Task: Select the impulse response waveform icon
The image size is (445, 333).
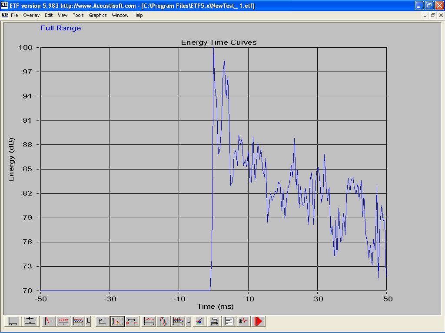Action: pyautogui.click(x=49, y=321)
